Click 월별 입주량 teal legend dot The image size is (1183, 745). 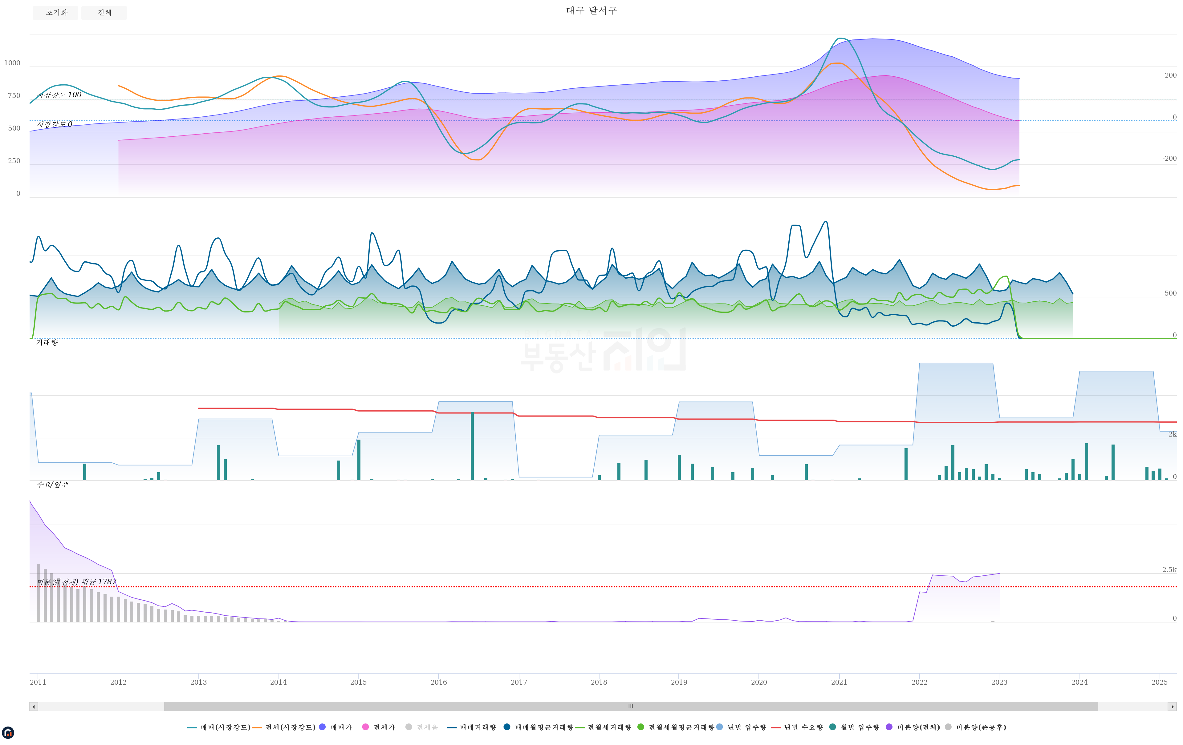point(833,727)
